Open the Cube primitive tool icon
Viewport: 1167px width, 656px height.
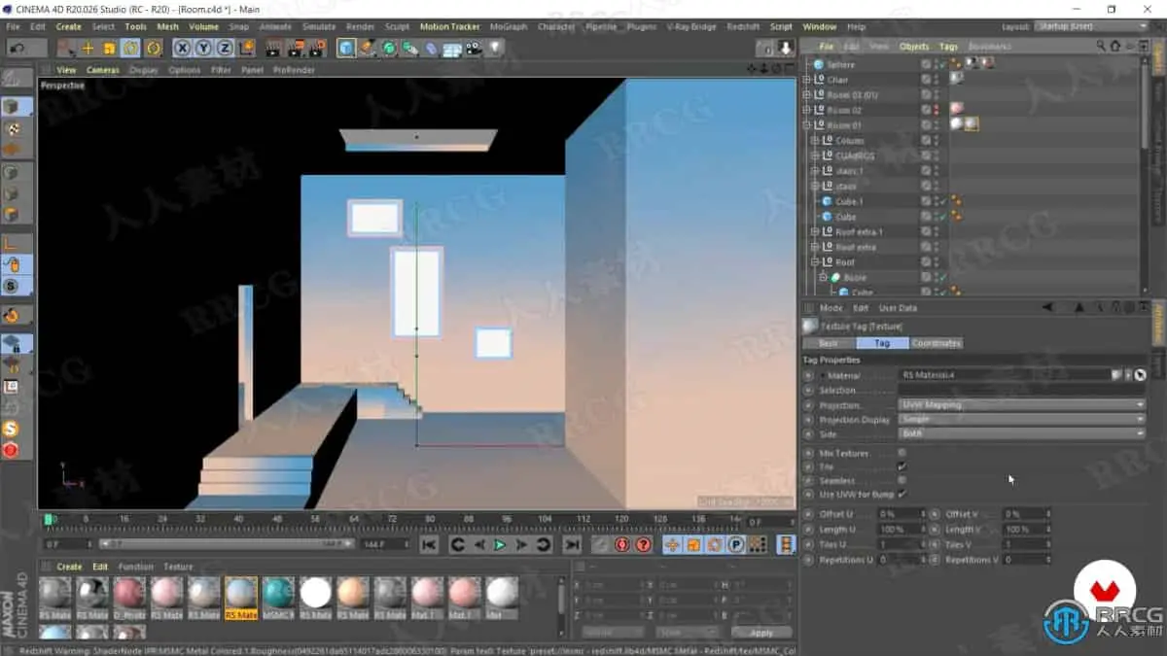click(x=346, y=48)
